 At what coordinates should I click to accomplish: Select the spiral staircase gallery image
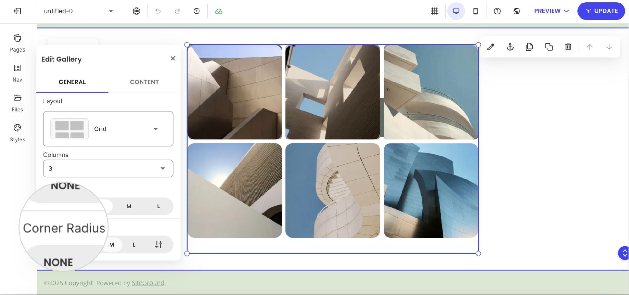333,190
